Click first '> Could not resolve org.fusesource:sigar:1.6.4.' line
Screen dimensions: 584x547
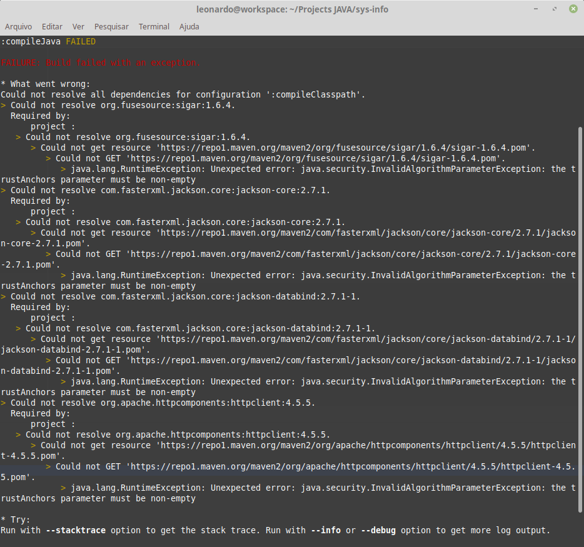tap(118, 106)
